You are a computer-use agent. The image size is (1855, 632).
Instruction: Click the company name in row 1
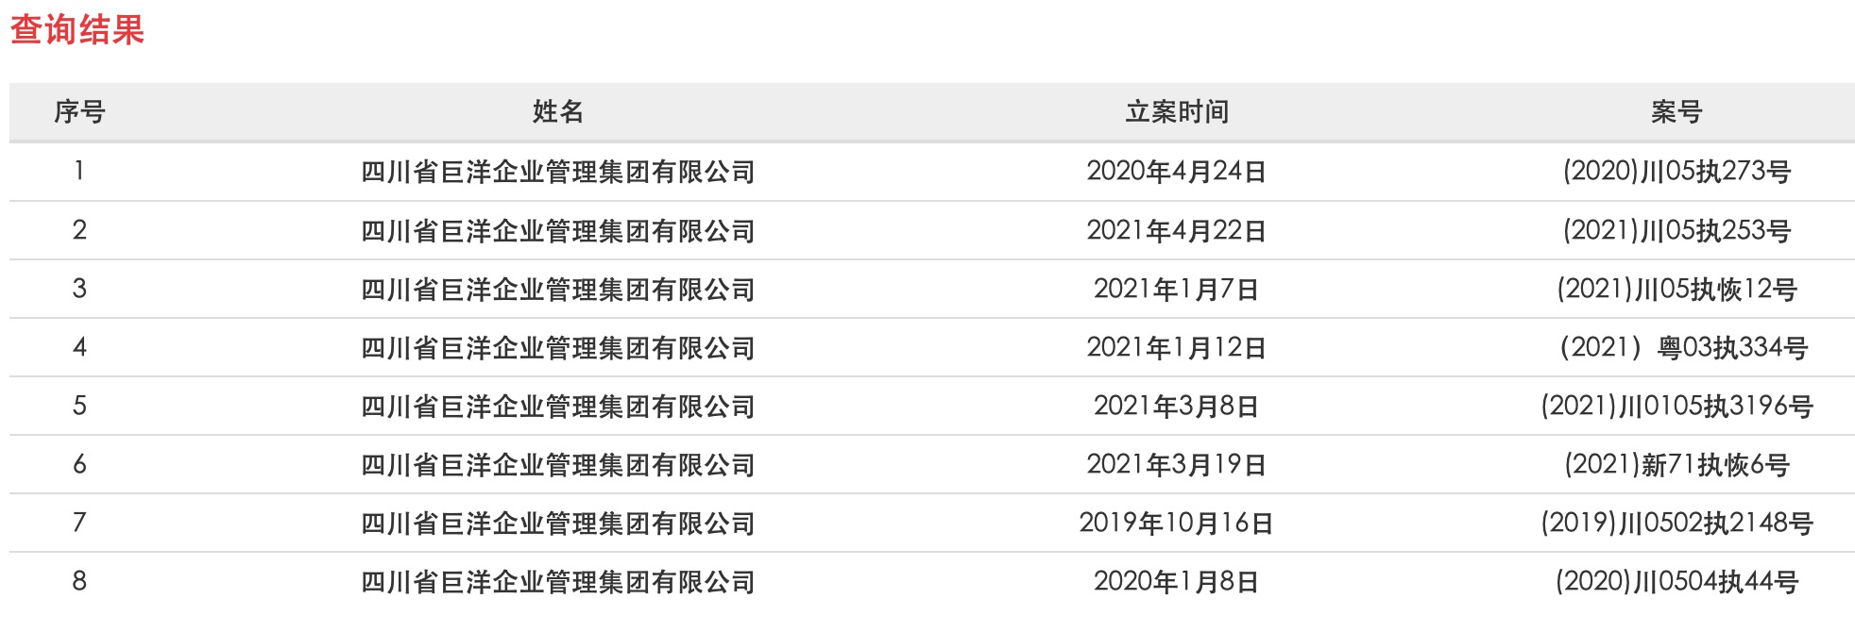557,172
